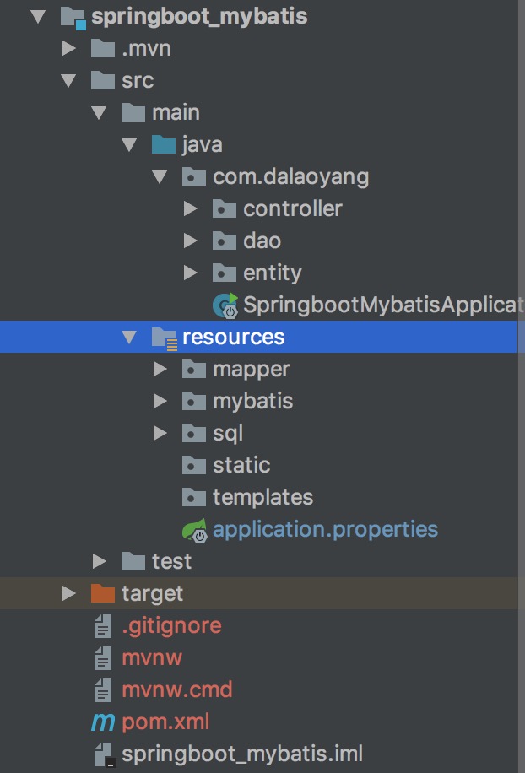This screenshot has height=773, width=525.
Task: Open the application.properties file name
Action: click(325, 530)
